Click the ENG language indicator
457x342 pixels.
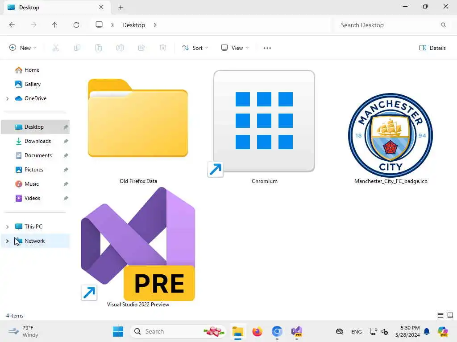click(x=357, y=331)
